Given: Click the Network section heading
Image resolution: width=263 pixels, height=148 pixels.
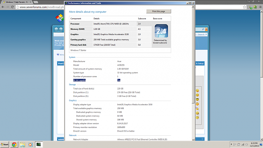Looking at the screenshot, I should click(73, 135).
